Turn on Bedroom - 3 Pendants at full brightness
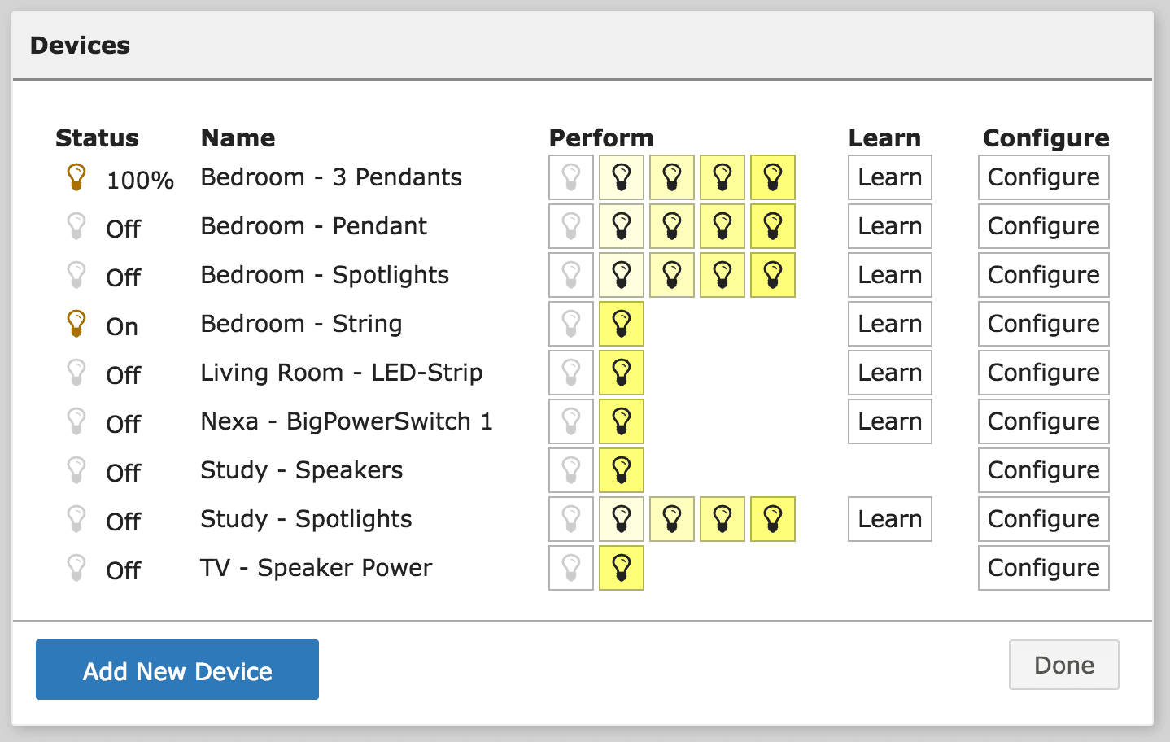The width and height of the screenshot is (1170, 742). (x=772, y=177)
